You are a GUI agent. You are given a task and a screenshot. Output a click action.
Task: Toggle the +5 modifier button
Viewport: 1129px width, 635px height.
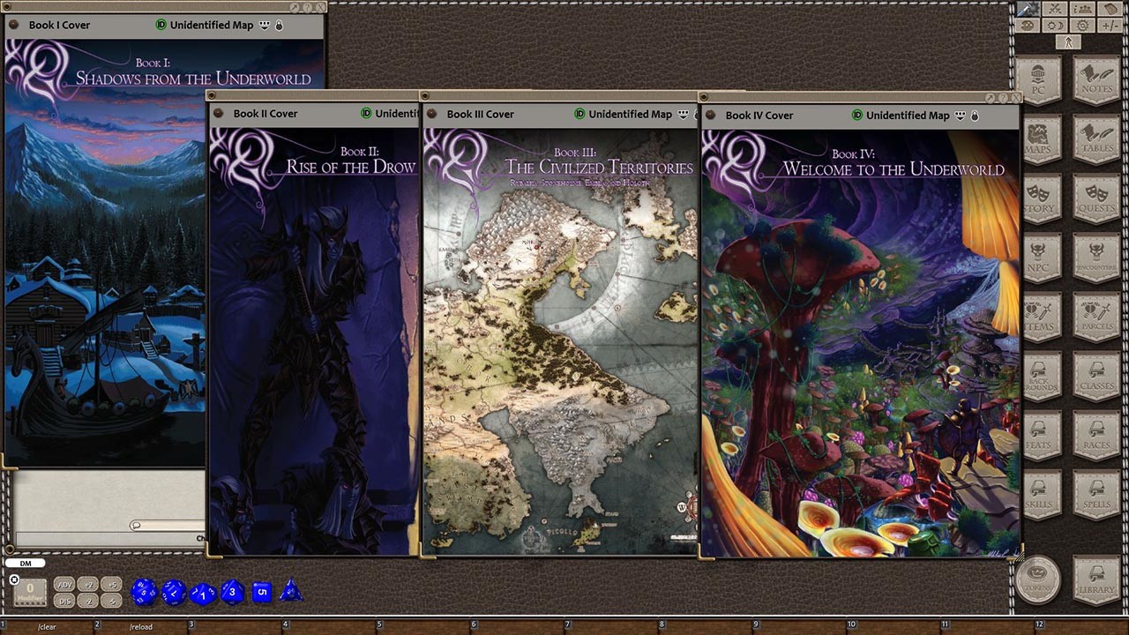pyautogui.click(x=110, y=585)
